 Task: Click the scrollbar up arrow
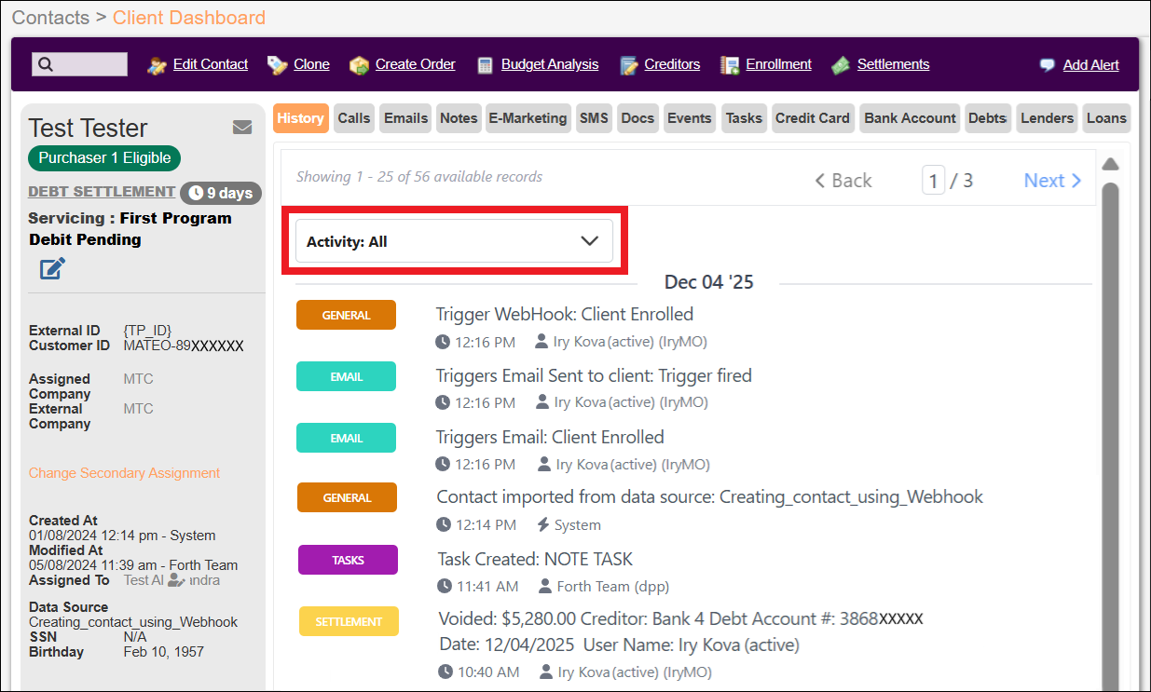[x=1110, y=164]
